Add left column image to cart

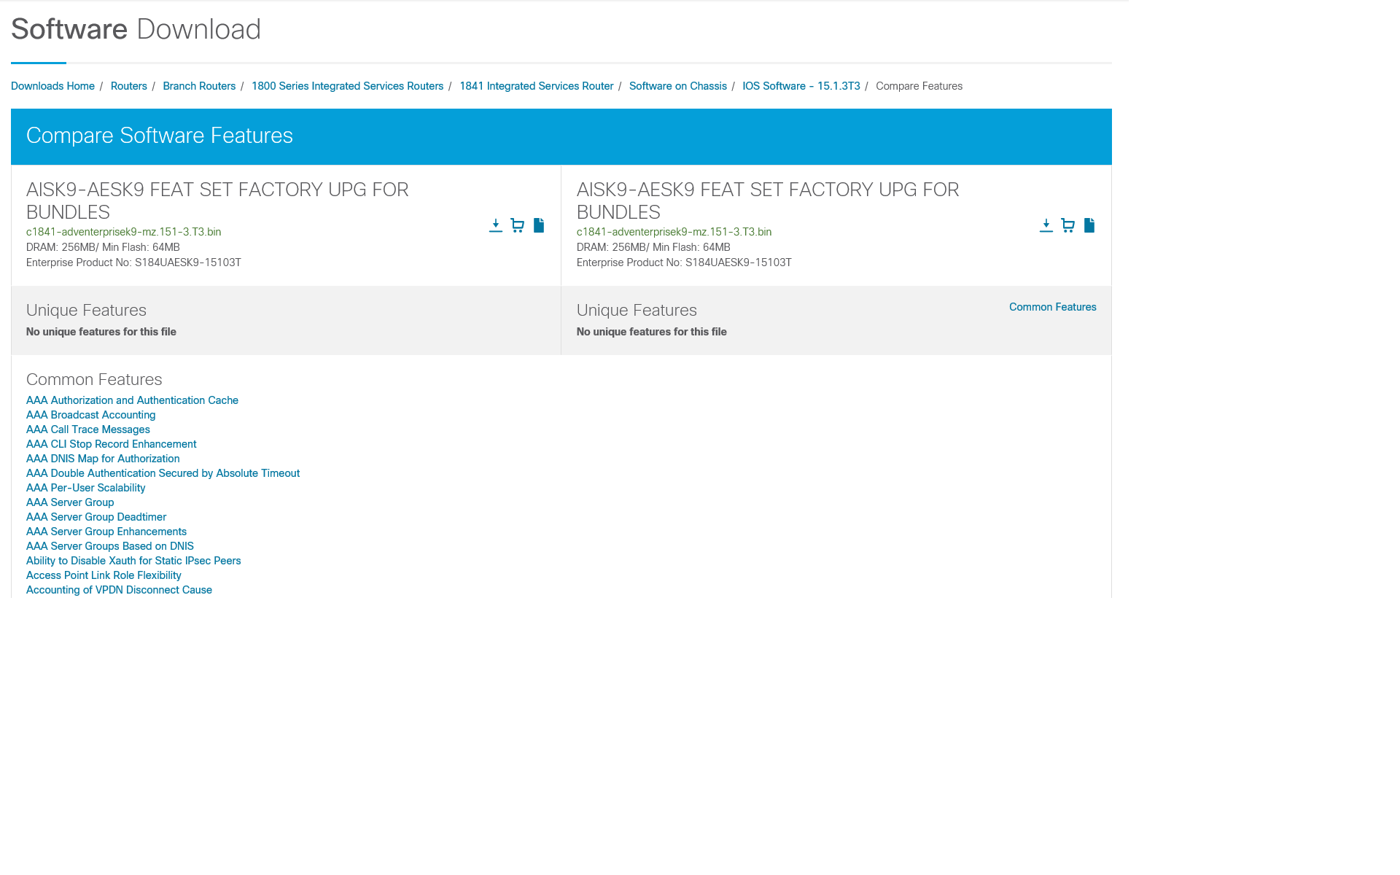[518, 225]
